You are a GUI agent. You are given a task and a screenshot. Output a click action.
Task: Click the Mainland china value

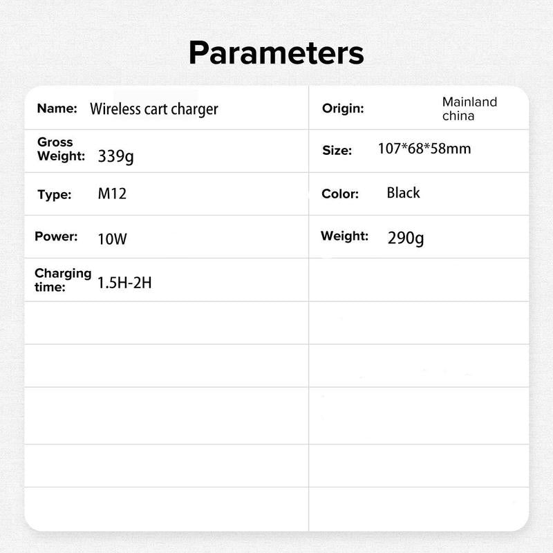(x=470, y=109)
